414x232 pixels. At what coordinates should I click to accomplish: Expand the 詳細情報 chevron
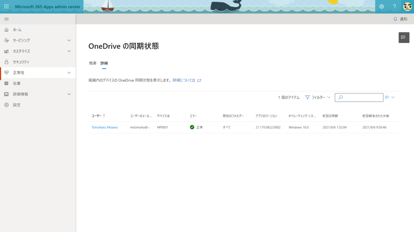69,94
